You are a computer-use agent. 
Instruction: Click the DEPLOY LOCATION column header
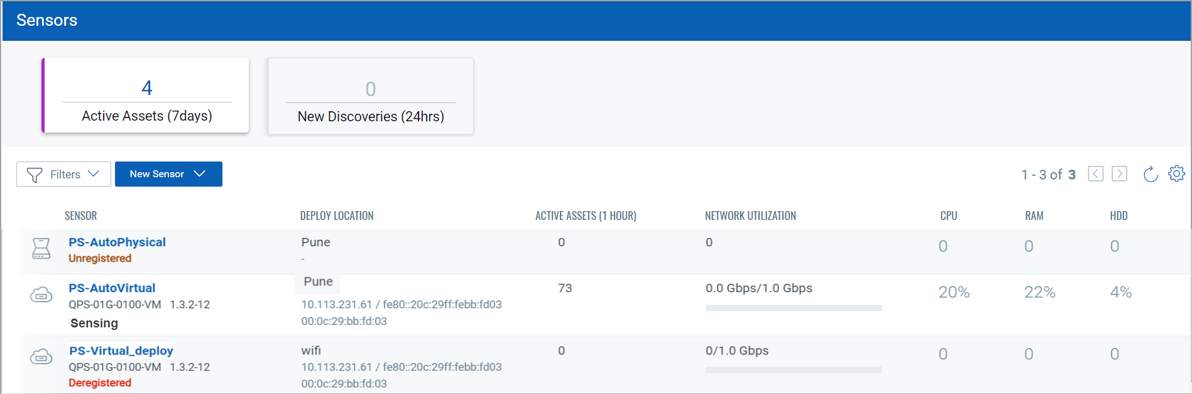pos(337,216)
